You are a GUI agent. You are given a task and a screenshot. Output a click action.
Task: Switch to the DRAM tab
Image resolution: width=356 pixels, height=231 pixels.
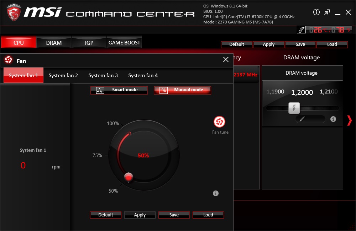[54, 42]
